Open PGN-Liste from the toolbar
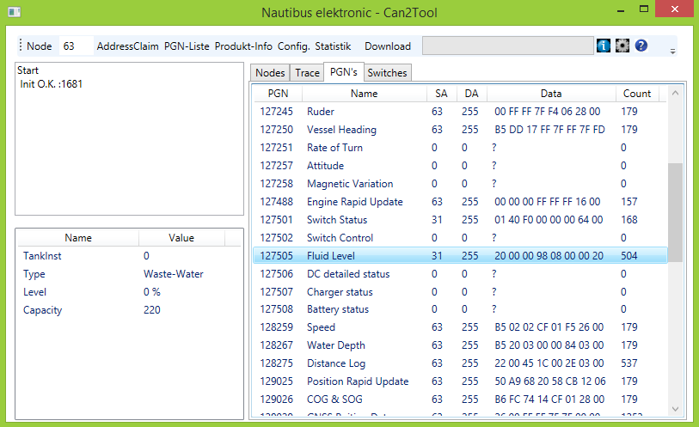The width and height of the screenshot is (699, 427). [x=187, y=46]
